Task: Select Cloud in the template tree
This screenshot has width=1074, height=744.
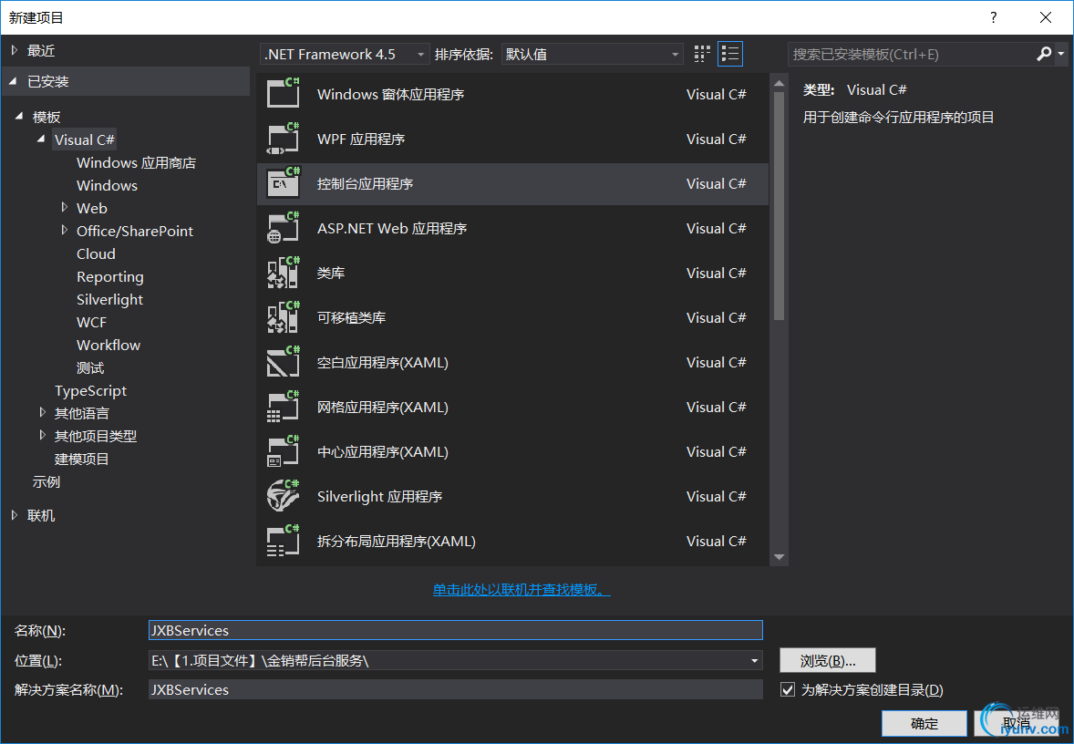Action: 96,253
